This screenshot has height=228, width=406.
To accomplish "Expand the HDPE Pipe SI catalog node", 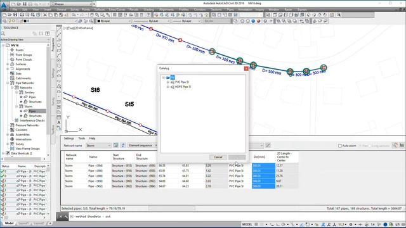I will (167, 87).
